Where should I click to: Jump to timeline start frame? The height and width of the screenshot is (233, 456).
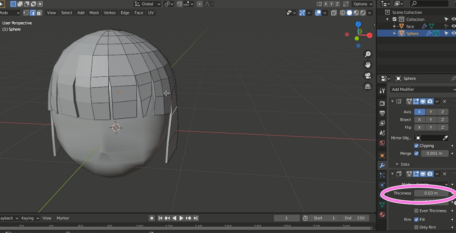(160, 218)
